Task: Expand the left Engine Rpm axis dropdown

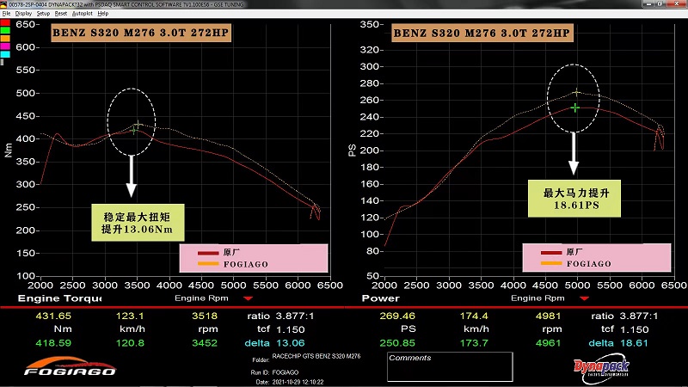Action: coord(249,298)
